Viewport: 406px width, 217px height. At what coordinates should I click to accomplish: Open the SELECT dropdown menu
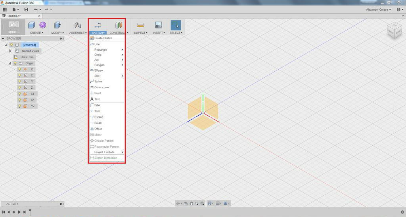point(176,33)
